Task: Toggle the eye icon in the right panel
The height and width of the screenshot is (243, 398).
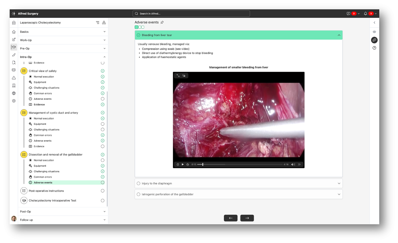Action: point(374,32)
